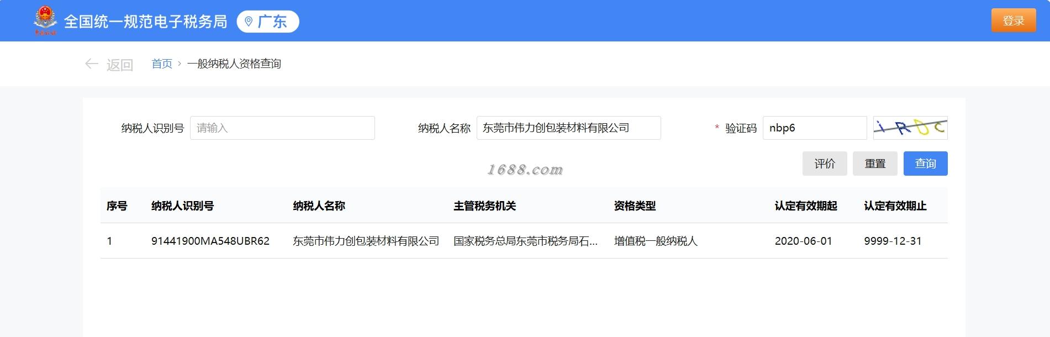The image size is (1050, 337).
Task: Focus the 验证码 input field
Action: pyautogui.click(x=815, y=128)
